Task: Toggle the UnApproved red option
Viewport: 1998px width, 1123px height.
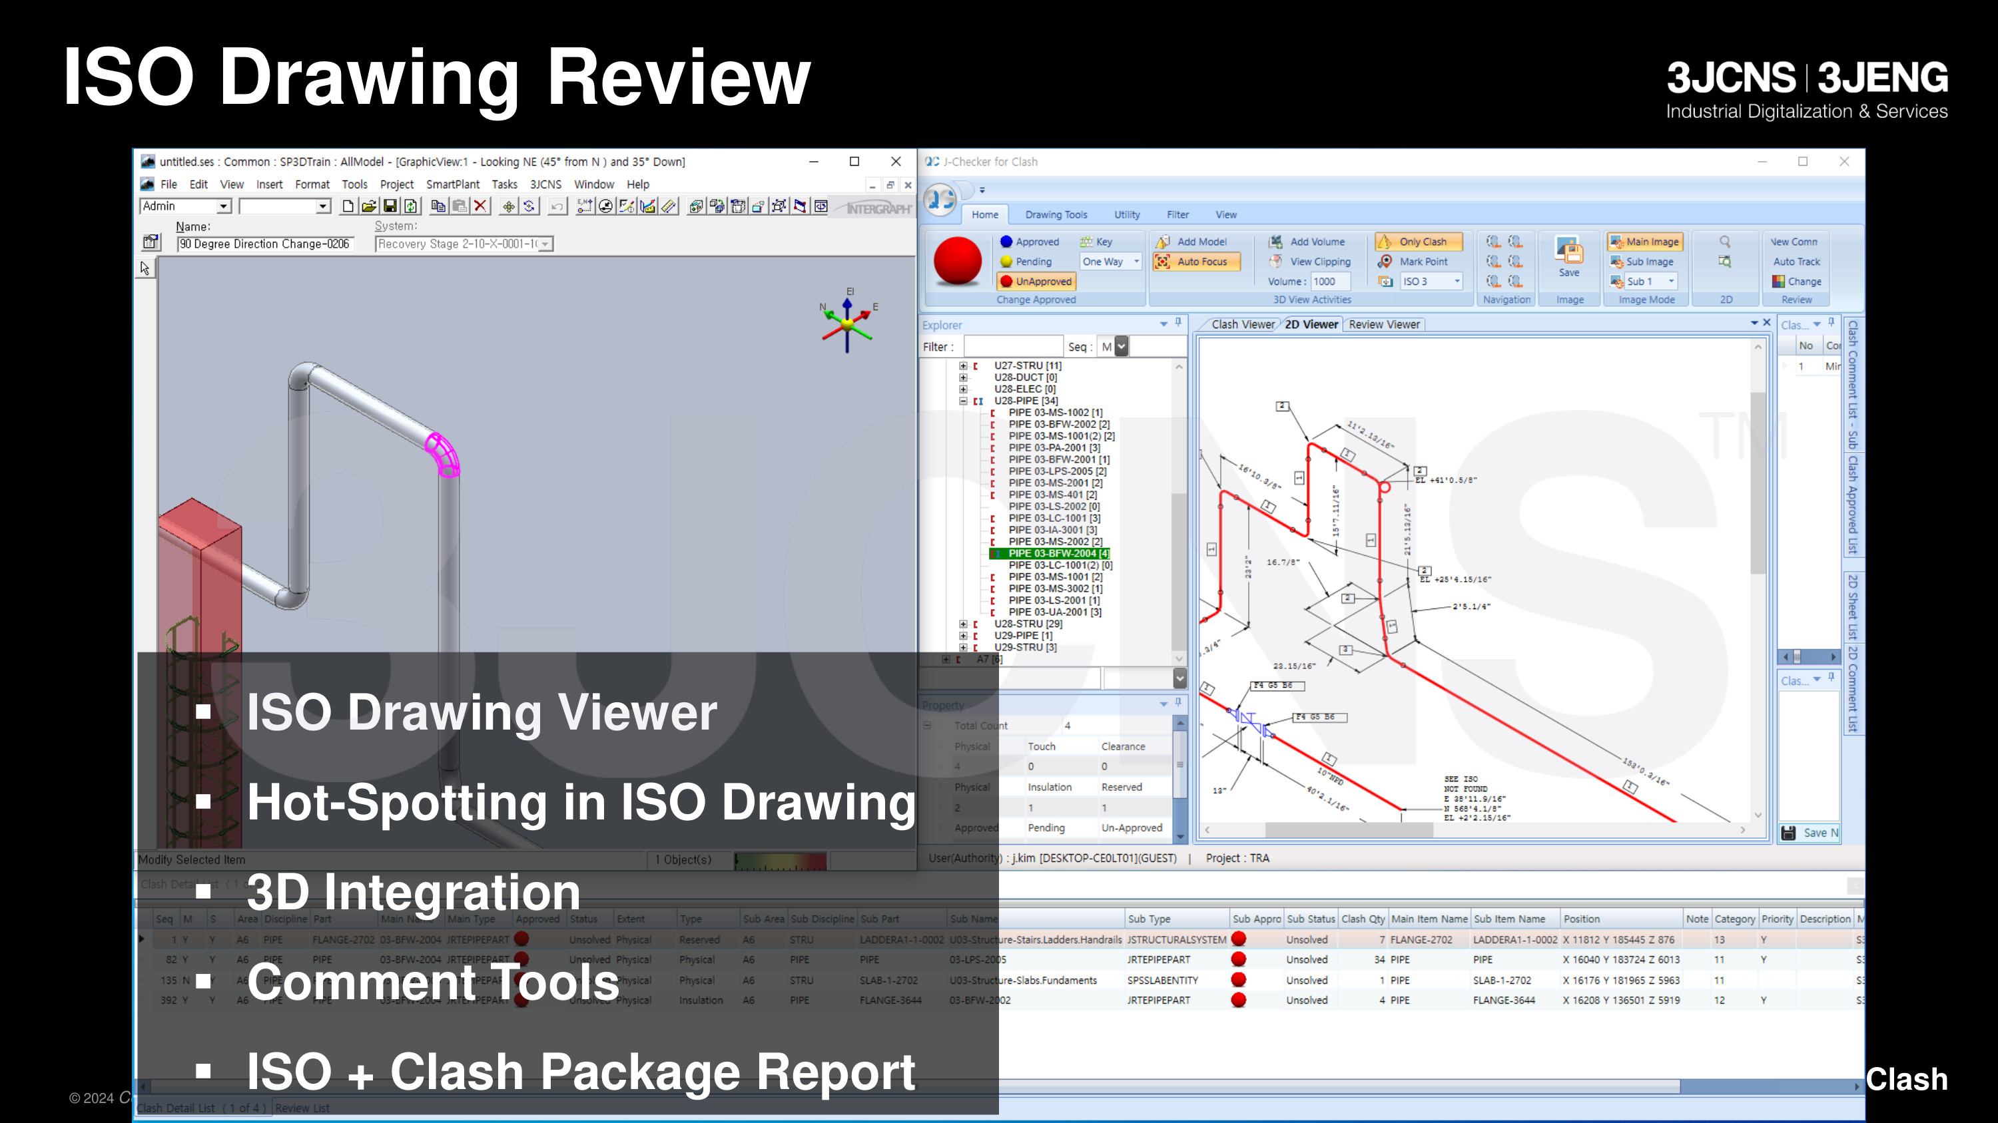Action: [x=1037, y=282]
